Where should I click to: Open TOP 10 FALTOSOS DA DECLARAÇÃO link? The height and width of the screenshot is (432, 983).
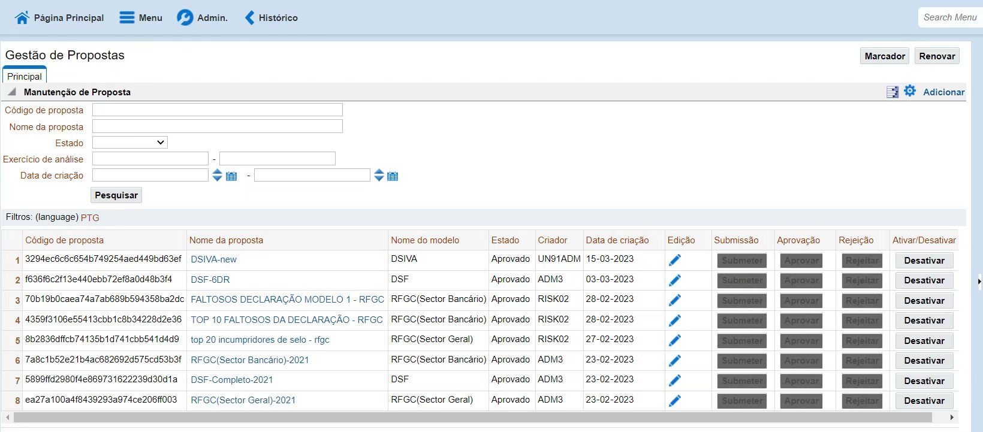[x=287, y=319]
